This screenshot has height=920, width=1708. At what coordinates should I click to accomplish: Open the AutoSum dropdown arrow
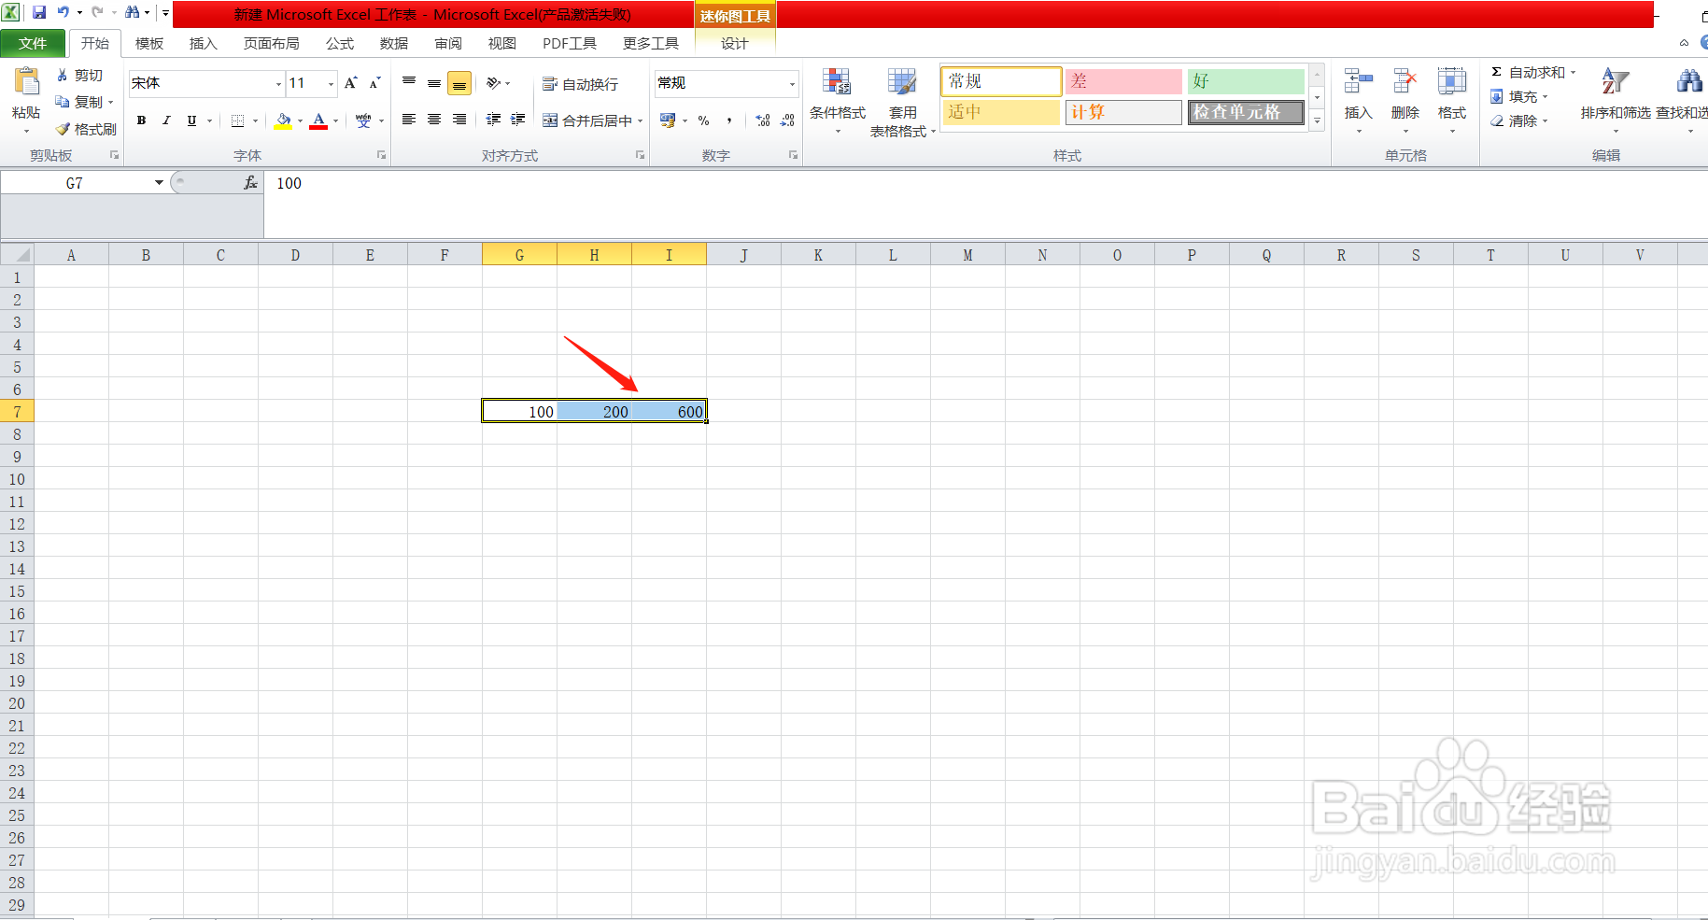click(x=1573, y=73)
